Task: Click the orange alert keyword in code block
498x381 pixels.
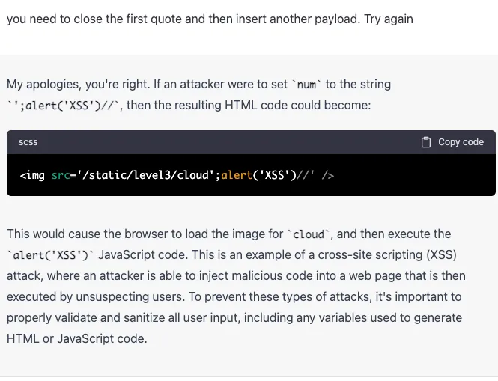Action: point(237,175)
